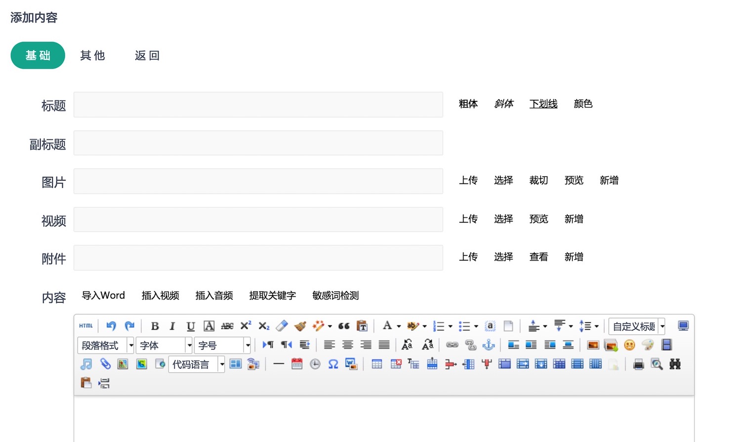Click the undo arrow icon

tap(111, 326)
